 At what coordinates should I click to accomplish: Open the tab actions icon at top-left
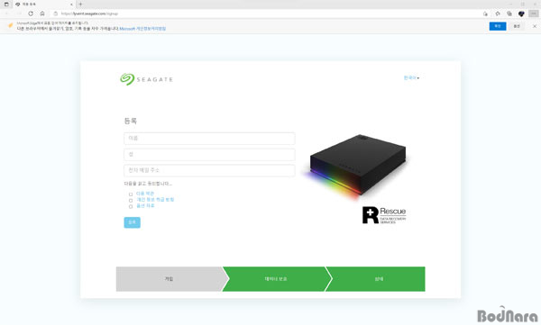click(6, 5)
